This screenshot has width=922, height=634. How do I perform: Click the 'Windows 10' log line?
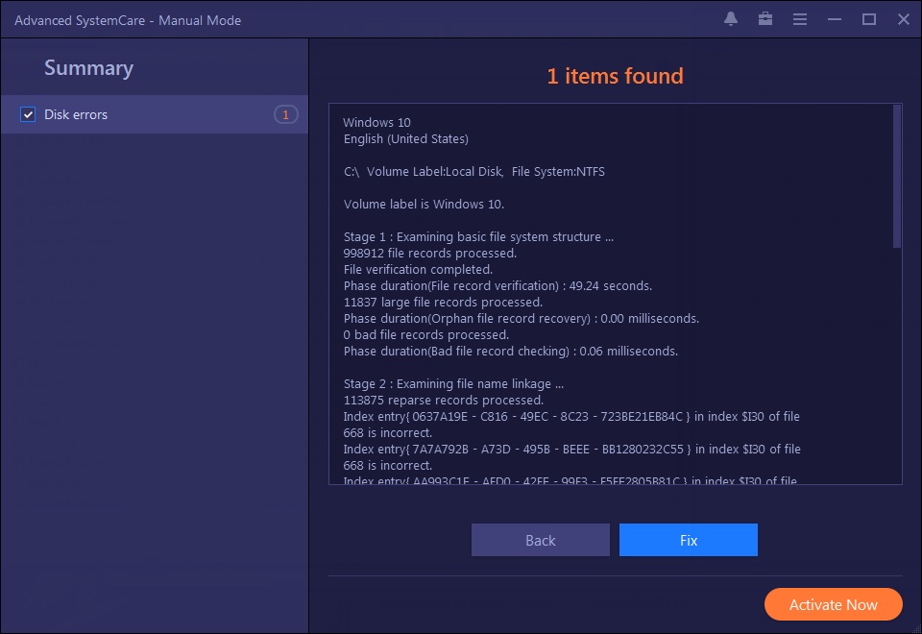376,122
